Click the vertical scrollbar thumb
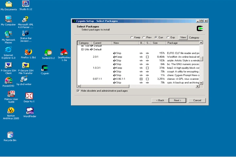Screen dimensions: 236x157 pos(201,59)
